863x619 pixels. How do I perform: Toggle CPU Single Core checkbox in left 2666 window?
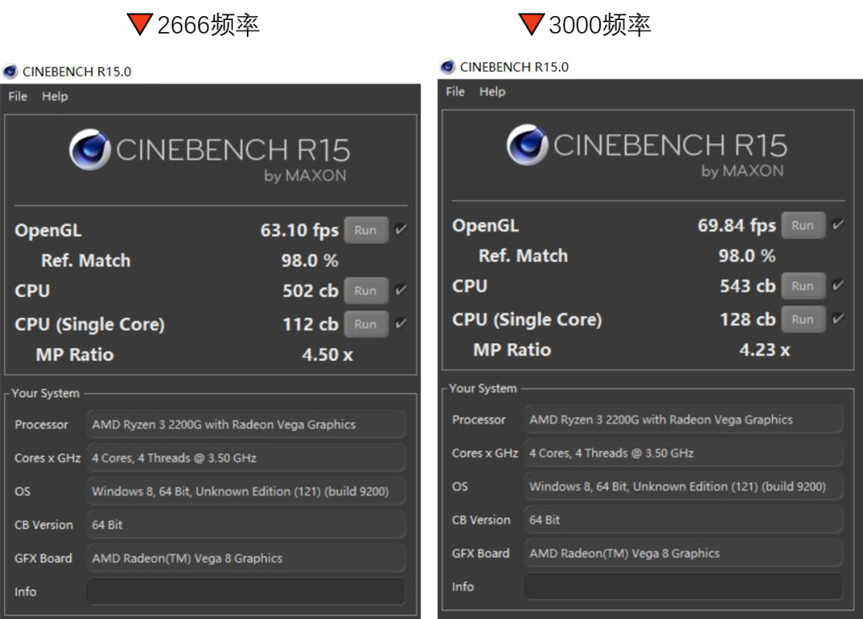pos(400,323)
